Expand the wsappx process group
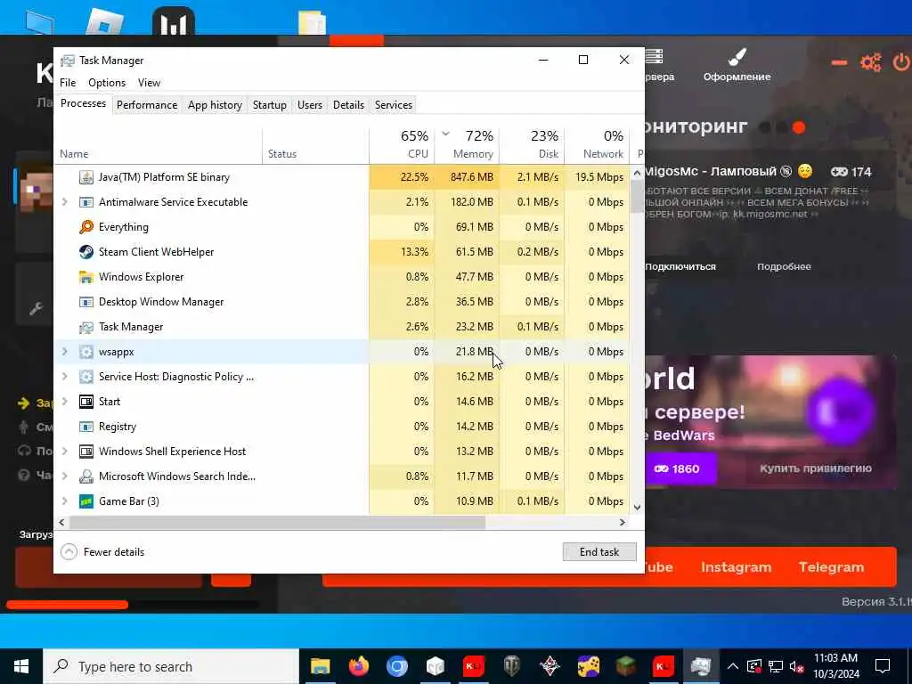 pos(64,352)
